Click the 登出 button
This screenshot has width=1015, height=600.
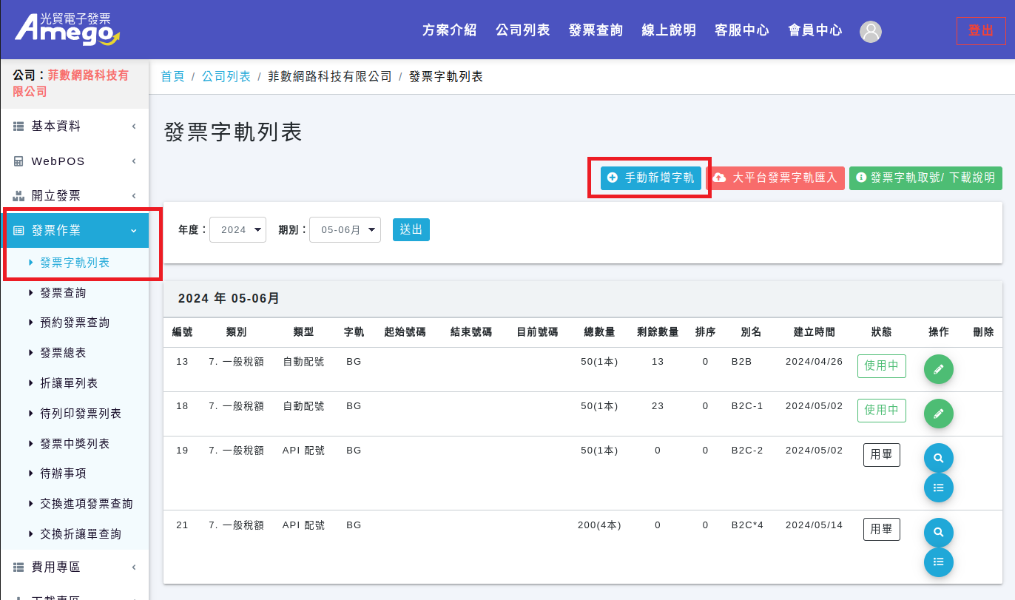(x=981, y=30)
